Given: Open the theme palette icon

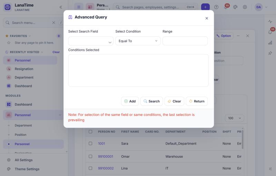Looking at the screenshot, I should (235, 7).
